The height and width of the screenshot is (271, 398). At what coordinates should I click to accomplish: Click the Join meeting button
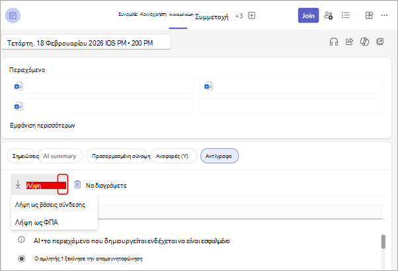(308, 15)
